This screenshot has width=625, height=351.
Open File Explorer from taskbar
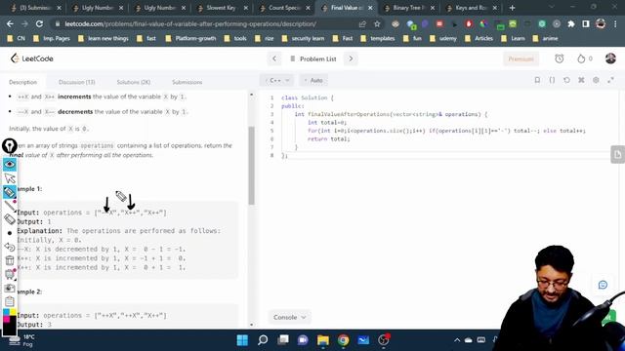(x=323, y=340)
